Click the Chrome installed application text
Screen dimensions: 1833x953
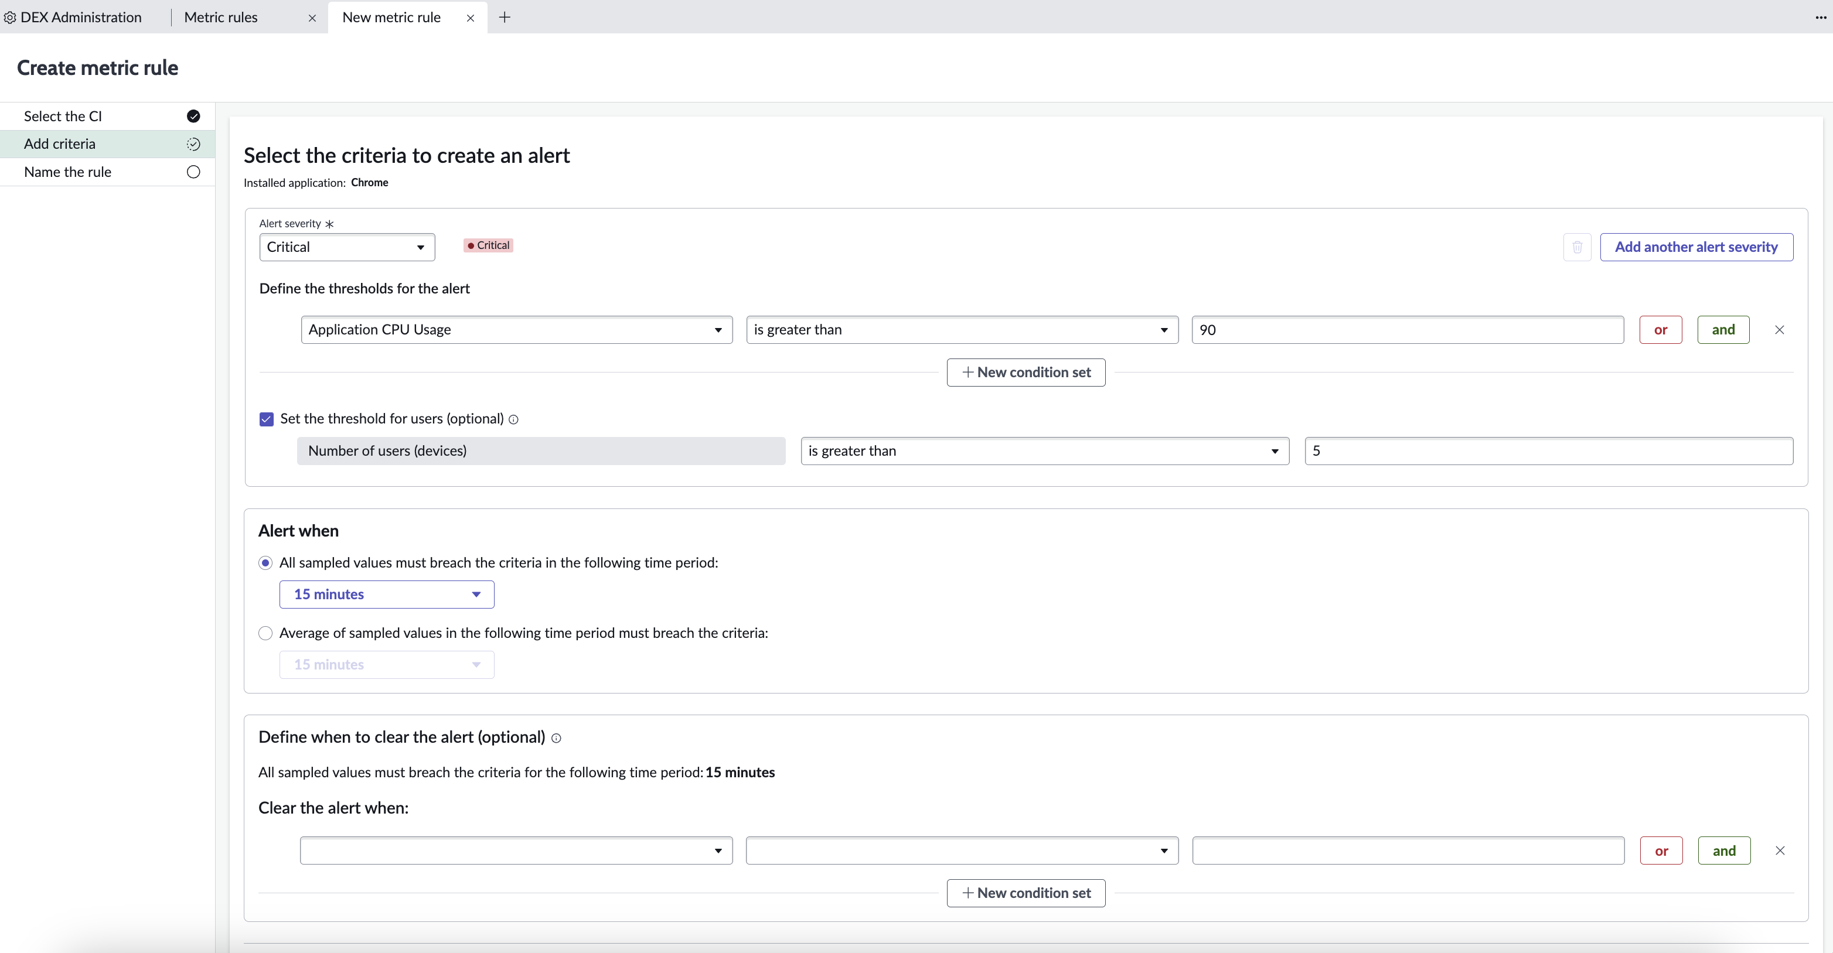pos(369,183)
